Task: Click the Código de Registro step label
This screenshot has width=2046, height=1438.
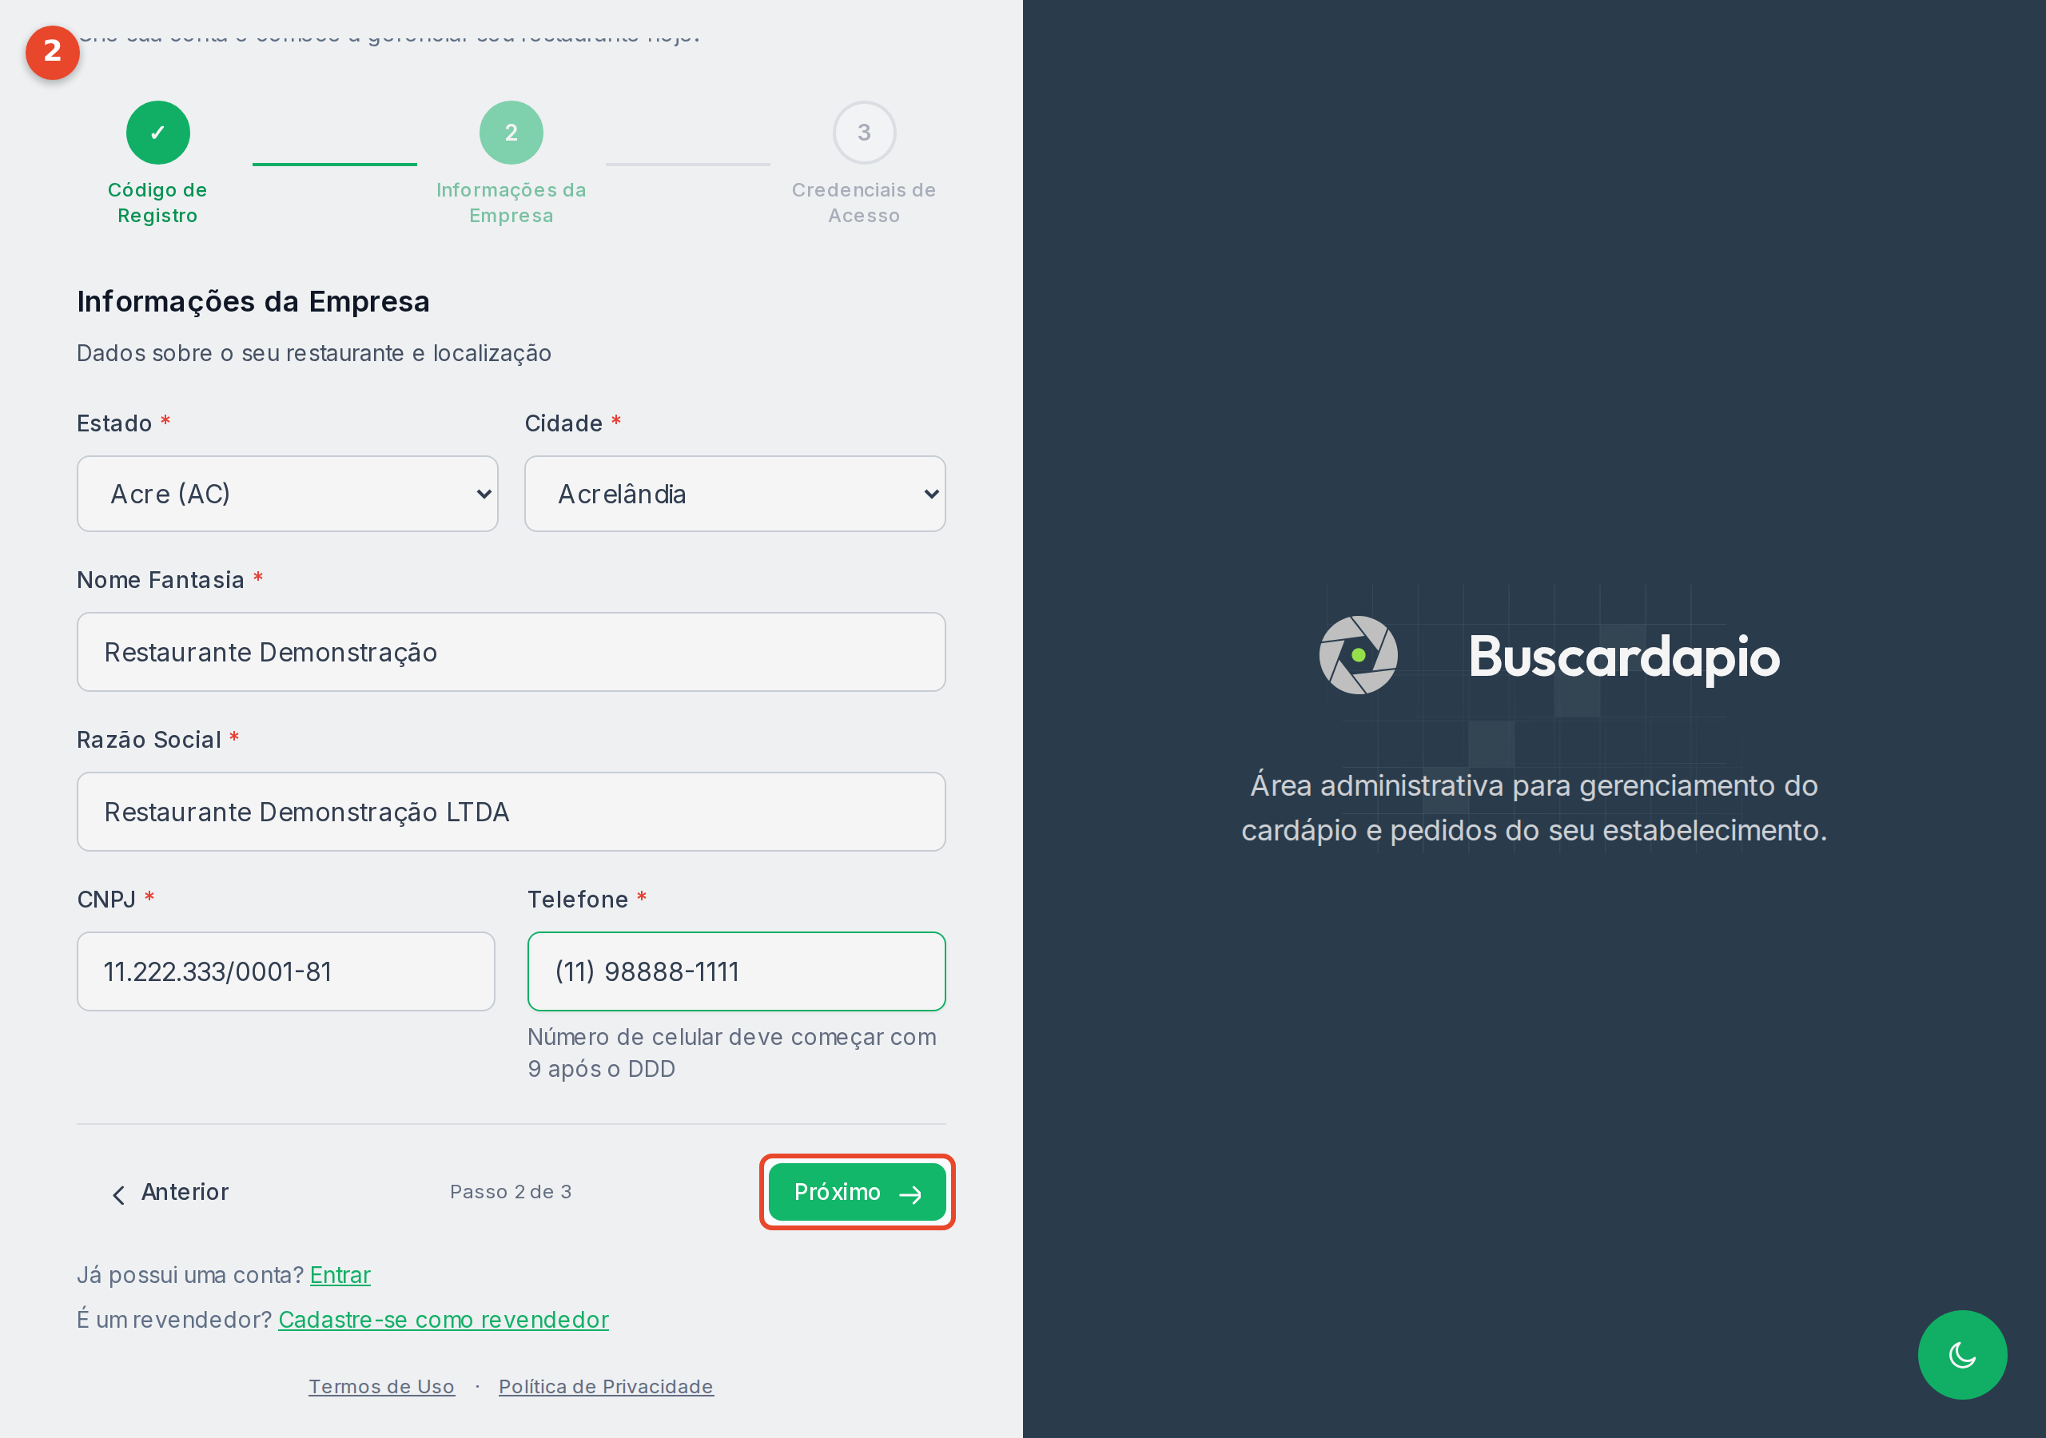Action: tap(157, 202)
